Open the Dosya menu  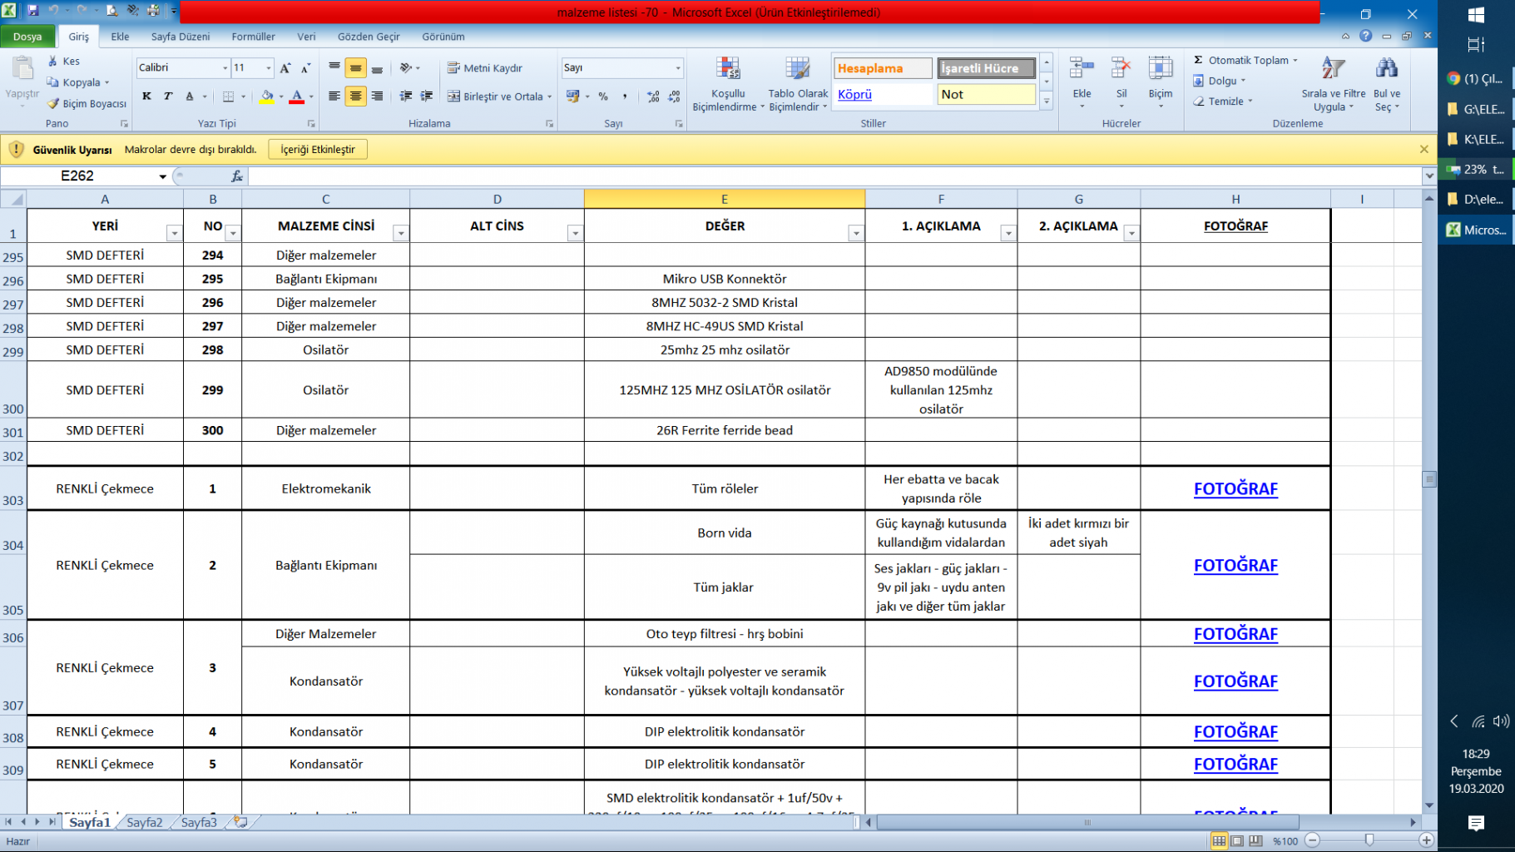(x=27, y=37)
